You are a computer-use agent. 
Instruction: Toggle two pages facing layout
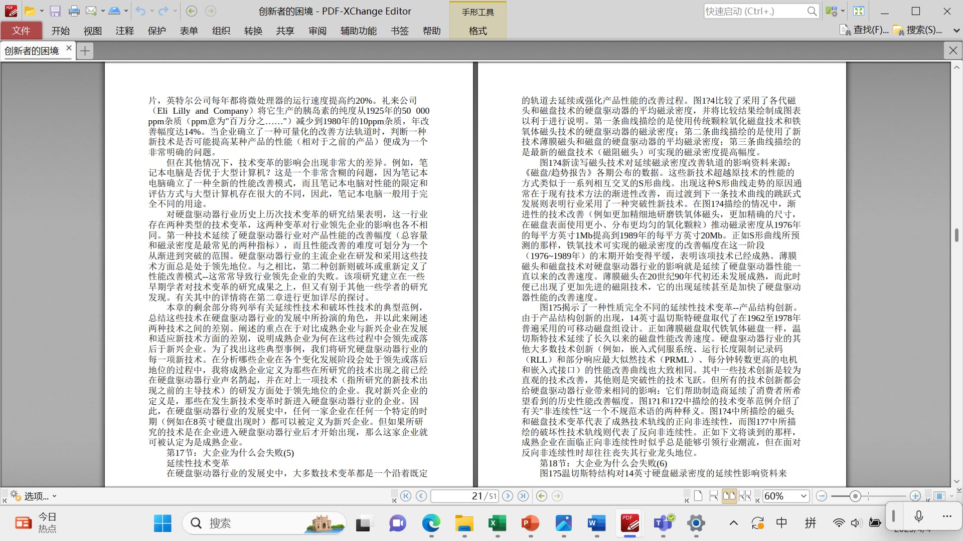click(x=729, y=496)
